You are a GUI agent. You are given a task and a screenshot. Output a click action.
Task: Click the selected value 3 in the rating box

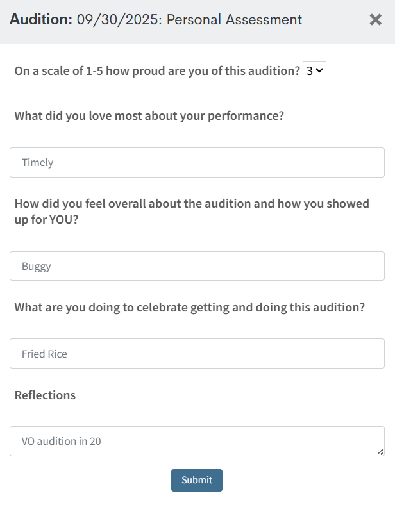pyautogui.click(x=310, y=71)
